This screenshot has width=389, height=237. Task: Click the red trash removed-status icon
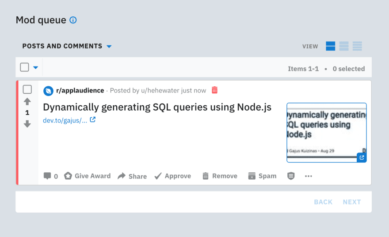[214, 90]
